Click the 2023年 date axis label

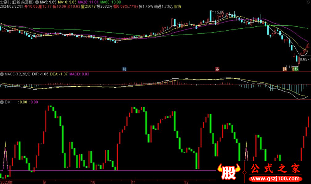[x=6, y=181]
